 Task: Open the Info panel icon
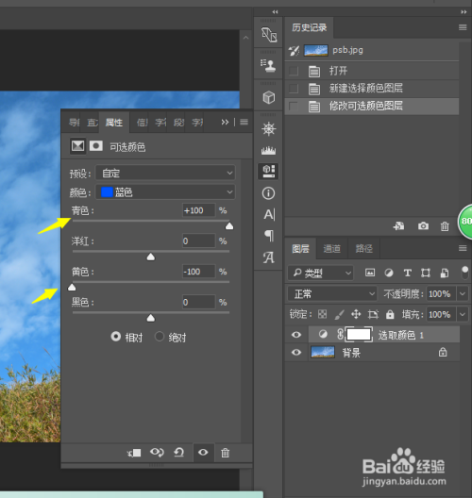269,193
